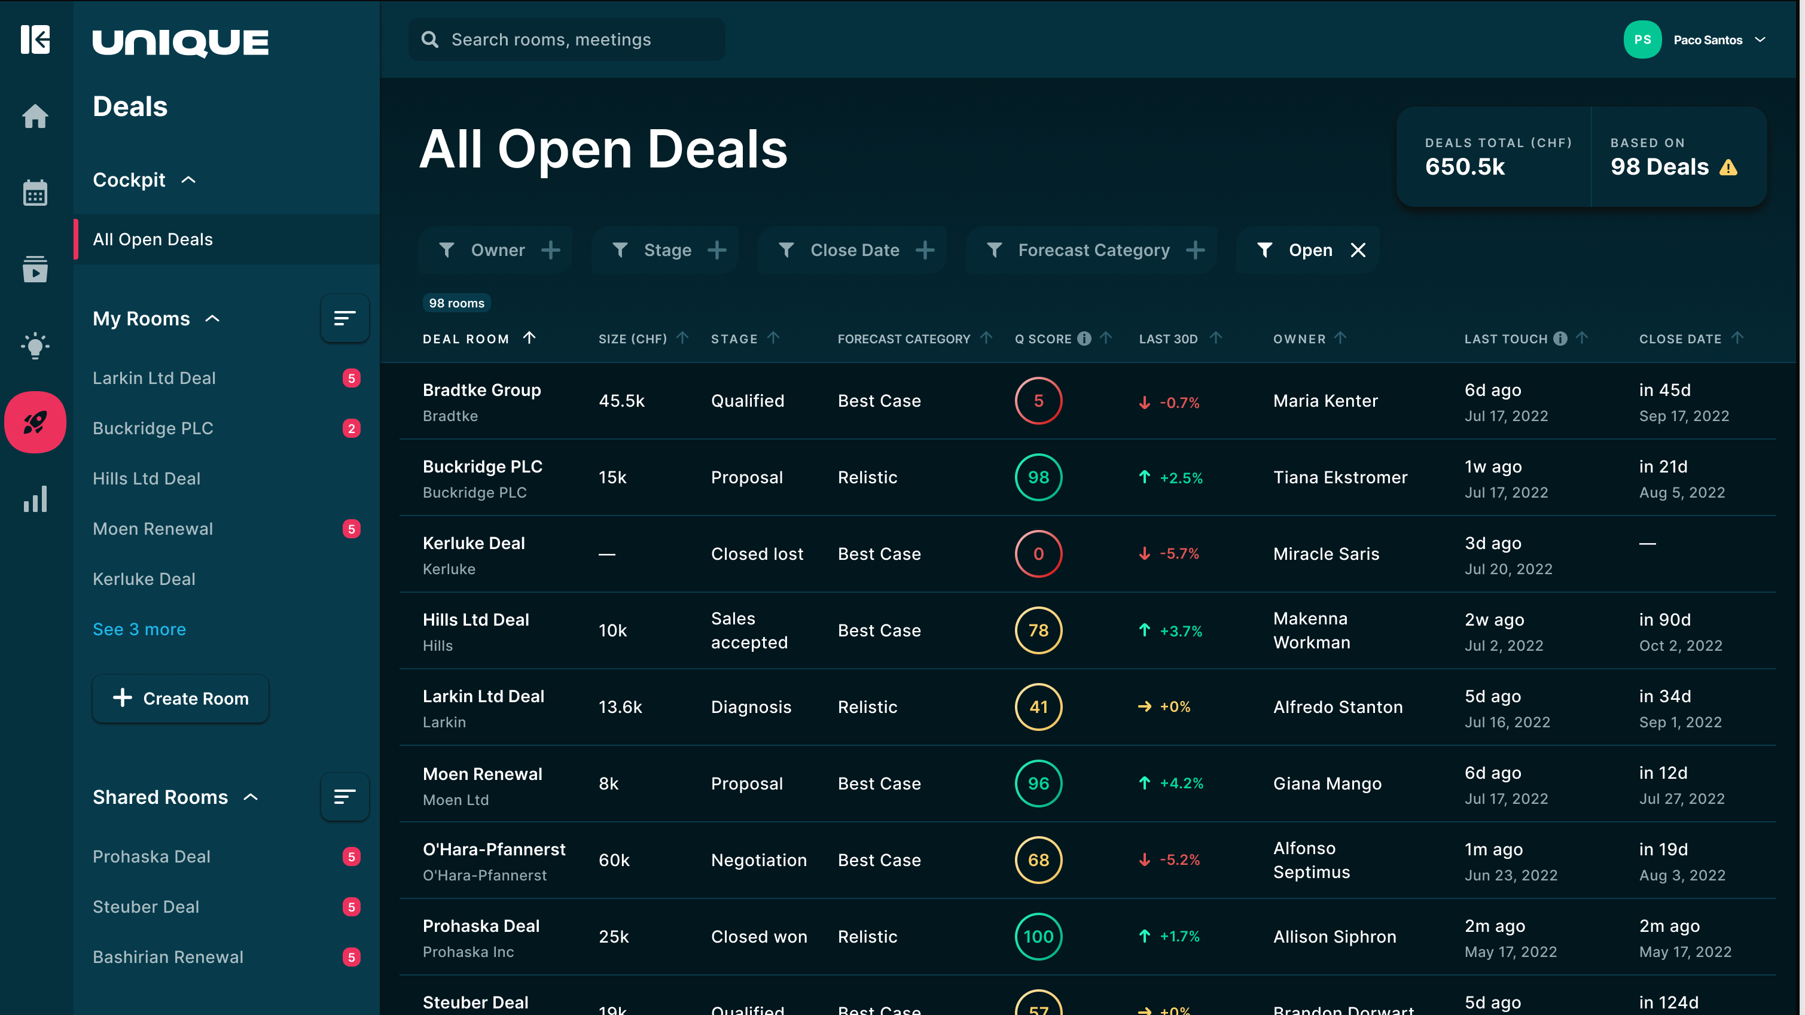The image size is (1805, 1015).
Task: Open the home icon in sidebar
Action: tap(35, 115)
